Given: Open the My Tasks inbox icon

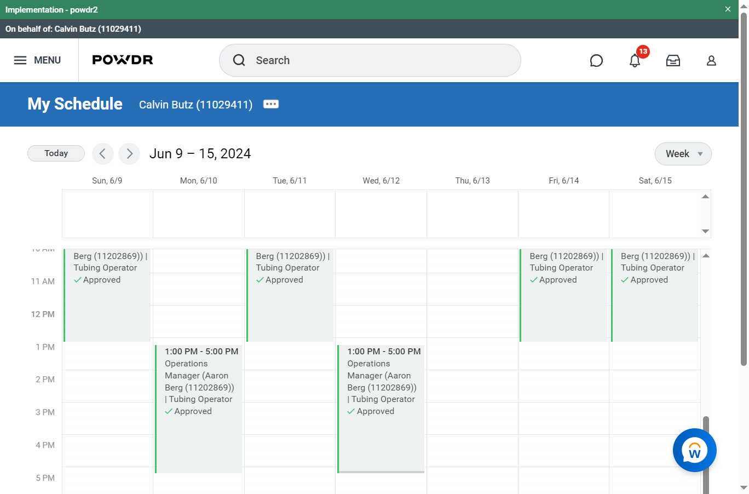Looking at the screenshot, I should click(673, 60).
